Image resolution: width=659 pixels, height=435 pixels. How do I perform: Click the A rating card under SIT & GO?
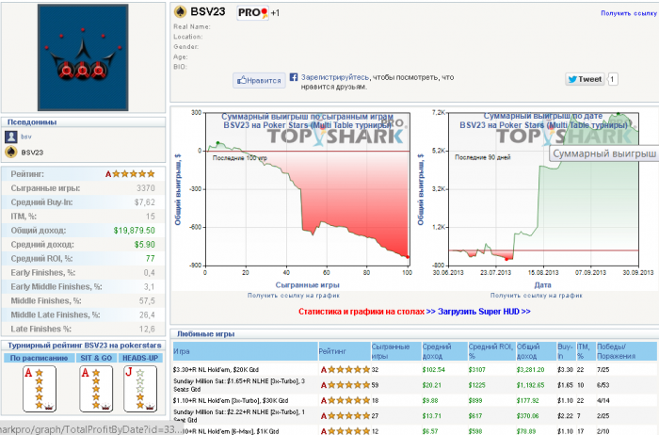click(x=96, y=389)
